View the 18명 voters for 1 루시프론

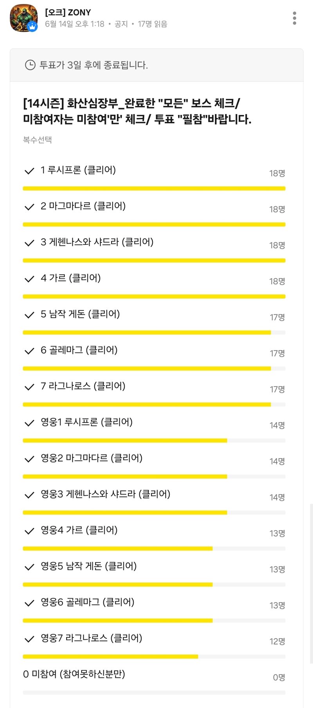(277, 173)
